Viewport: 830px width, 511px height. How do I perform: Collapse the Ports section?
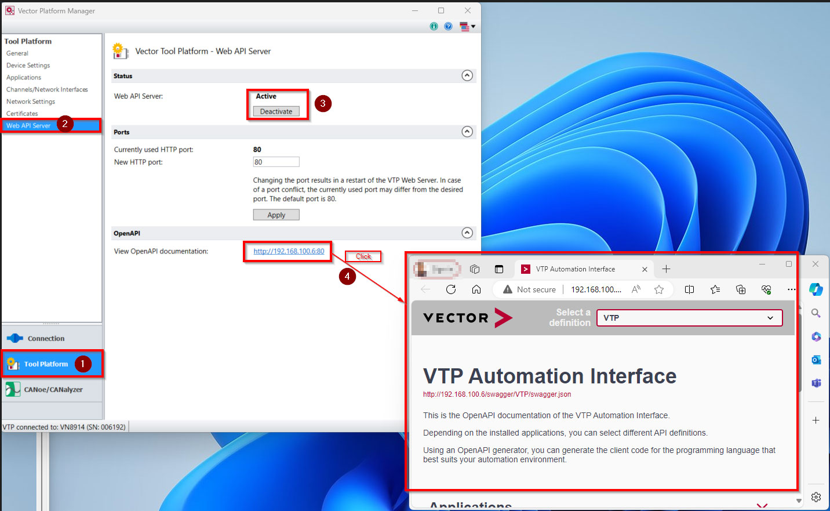tap(467, 132)
